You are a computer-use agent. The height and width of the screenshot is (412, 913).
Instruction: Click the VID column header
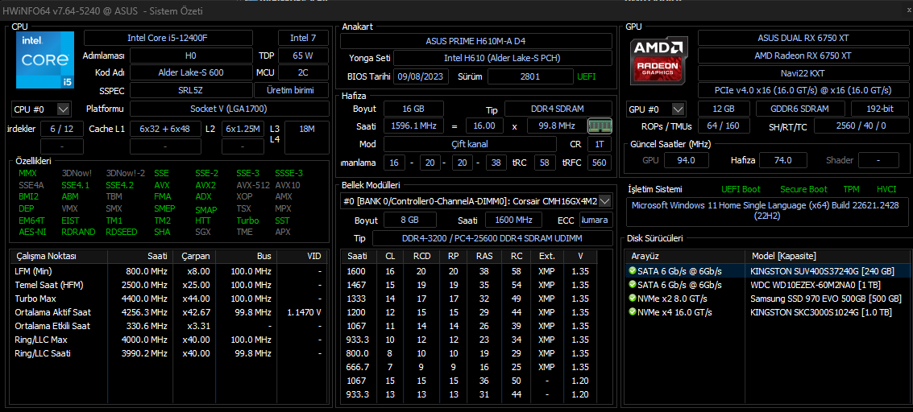tap(301, 256)
